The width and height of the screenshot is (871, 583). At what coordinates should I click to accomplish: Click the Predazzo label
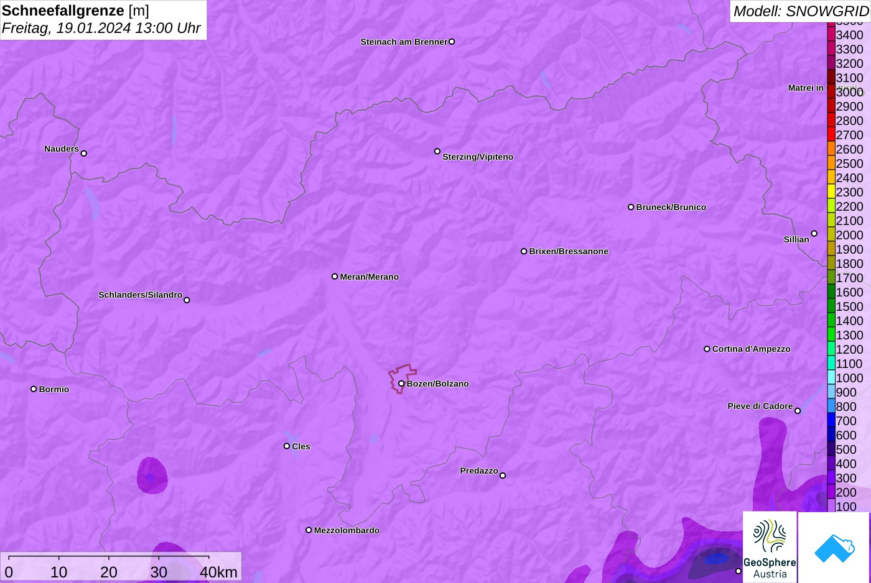479,471
